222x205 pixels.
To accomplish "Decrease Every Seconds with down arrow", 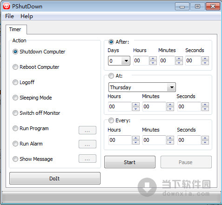I will pos(205,142).
